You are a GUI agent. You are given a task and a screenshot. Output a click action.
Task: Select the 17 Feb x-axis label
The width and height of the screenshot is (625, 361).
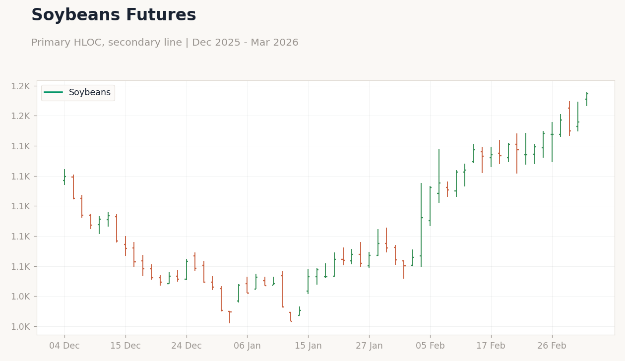point(491,346)
